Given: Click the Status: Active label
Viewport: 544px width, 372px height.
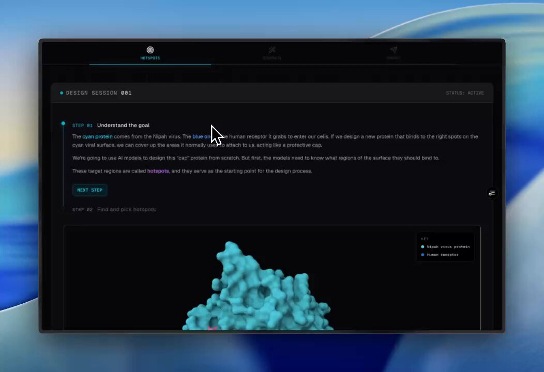Looking at the screenshot, I should pyautogui.click(x=465, y=93).
